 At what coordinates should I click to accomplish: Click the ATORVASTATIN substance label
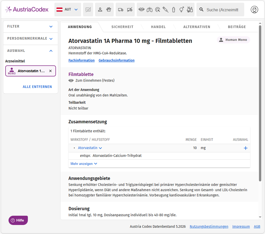coord(79,48)
